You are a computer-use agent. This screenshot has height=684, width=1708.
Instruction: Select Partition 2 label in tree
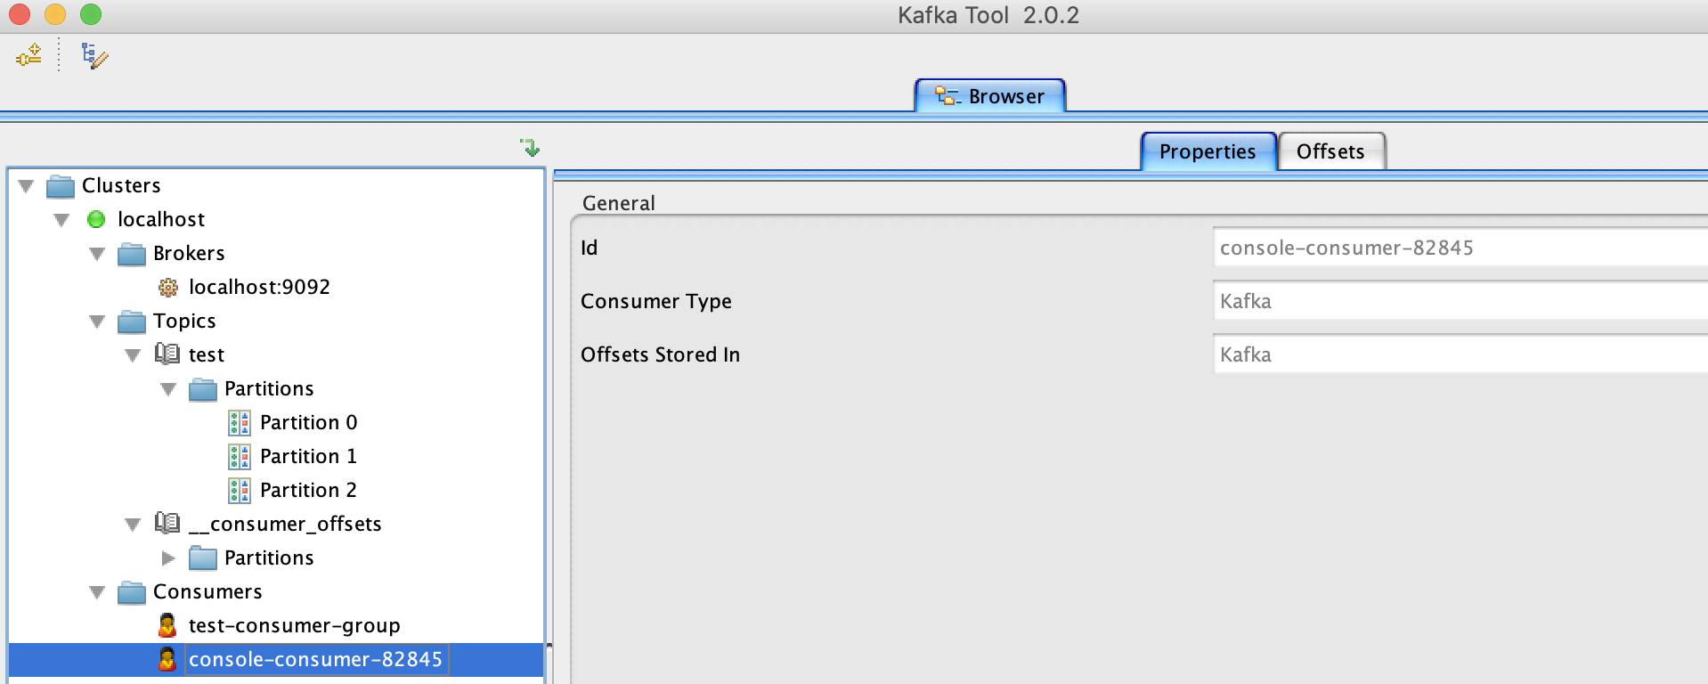[x=308, y=490]
